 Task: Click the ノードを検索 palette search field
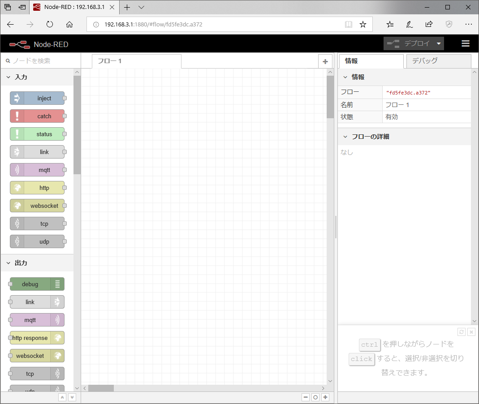pos(41,61)
